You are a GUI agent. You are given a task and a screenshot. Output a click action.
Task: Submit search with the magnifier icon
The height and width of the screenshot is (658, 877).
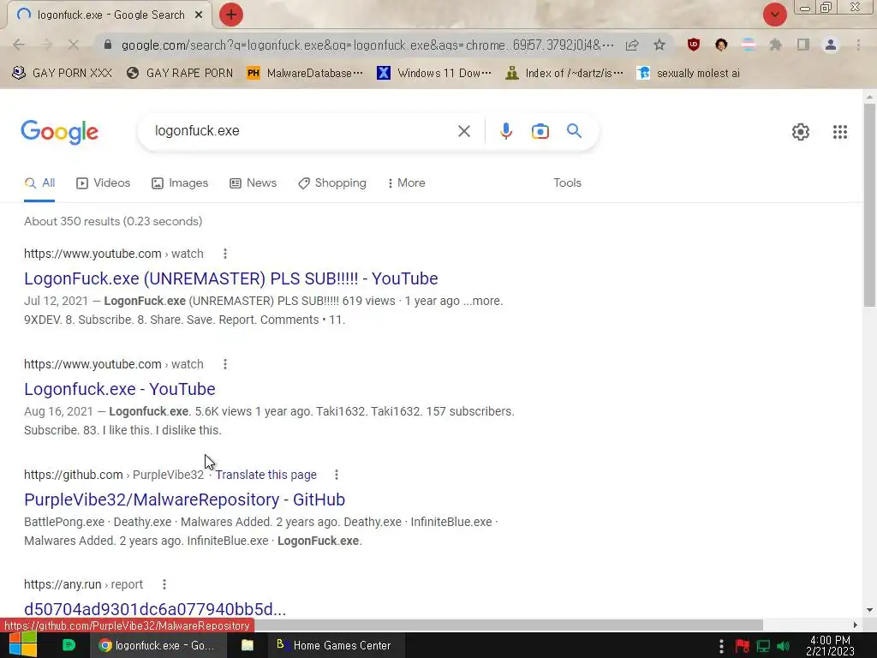pos(574,131)
